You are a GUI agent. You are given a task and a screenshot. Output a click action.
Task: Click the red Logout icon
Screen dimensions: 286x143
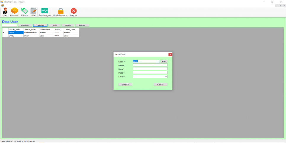pos(73,11)
